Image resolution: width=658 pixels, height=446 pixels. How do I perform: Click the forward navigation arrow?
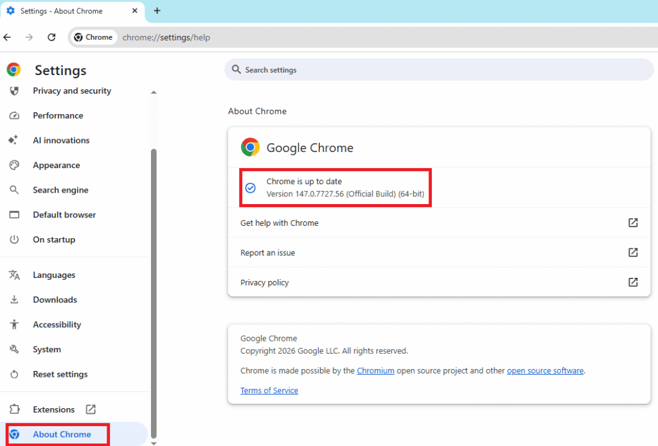[29, 37]
